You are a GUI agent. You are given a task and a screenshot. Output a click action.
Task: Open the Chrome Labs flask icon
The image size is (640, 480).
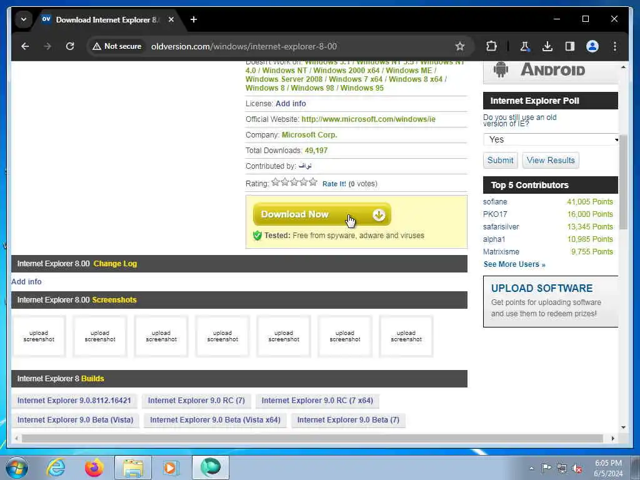[525, 46]
